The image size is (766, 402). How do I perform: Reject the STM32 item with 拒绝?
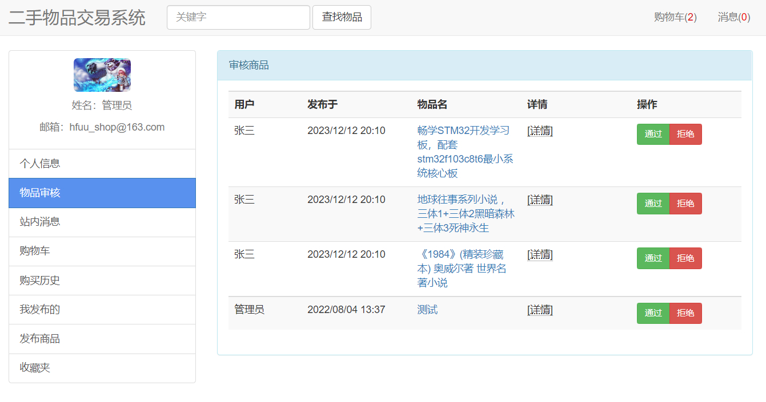coord(685,134)
